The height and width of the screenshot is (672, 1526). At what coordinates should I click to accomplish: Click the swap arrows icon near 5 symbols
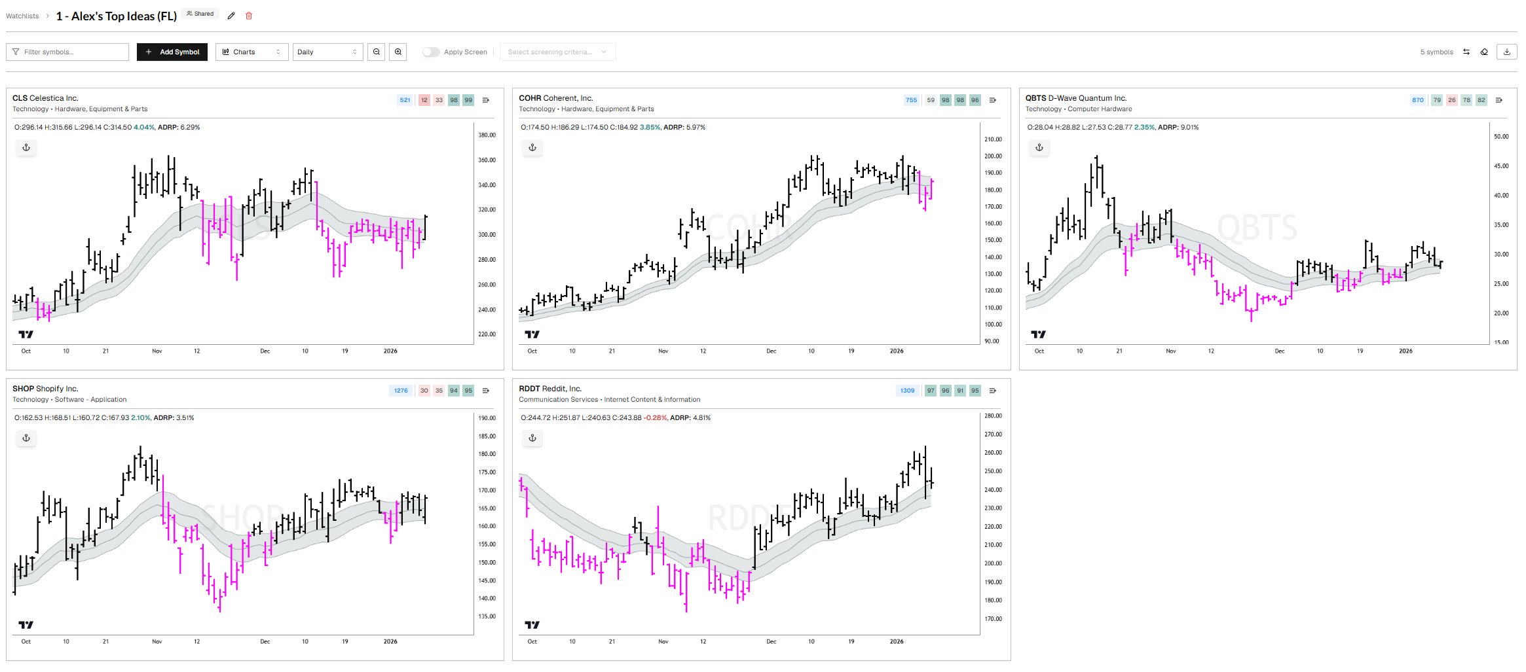click(x=1465, y=51)
